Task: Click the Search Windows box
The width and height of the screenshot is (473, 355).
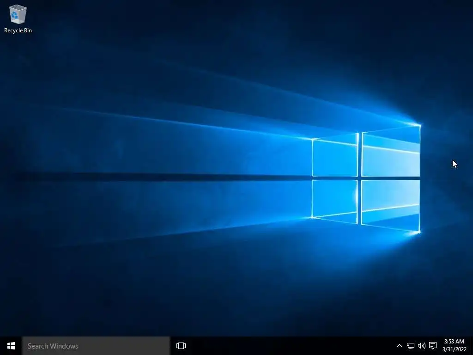Action: (x=96, y=346)
